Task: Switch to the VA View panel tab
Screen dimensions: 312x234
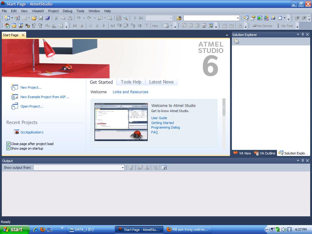Action: click(242, 153)
